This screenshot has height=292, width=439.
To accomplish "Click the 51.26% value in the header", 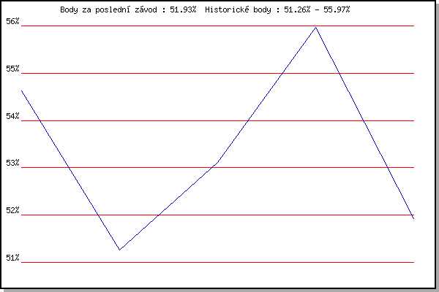I will click(297, 9).
